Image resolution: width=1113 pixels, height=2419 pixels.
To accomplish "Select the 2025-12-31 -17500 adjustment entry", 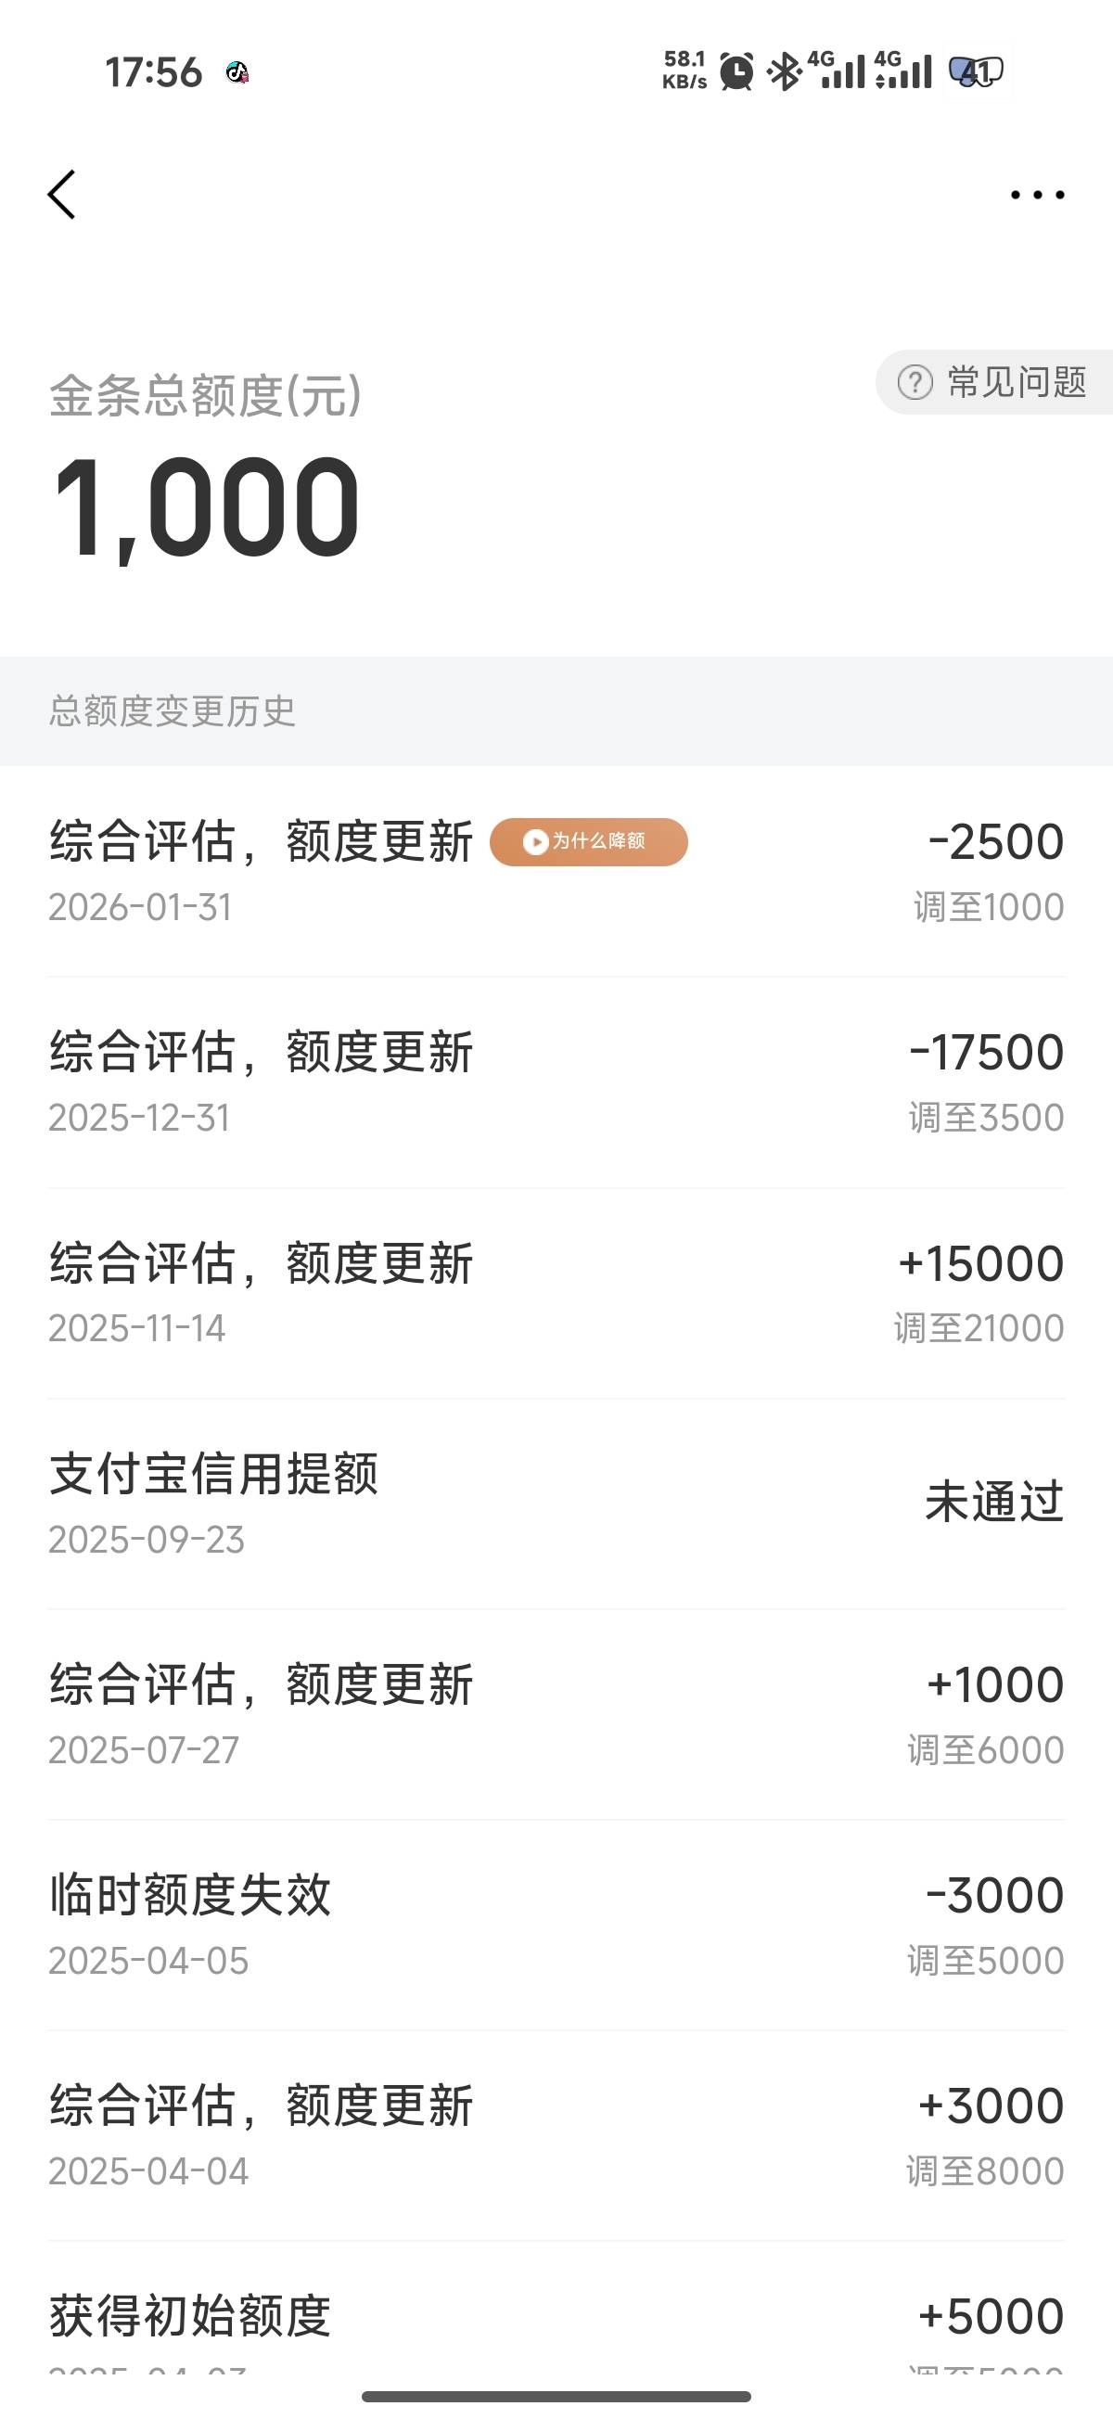I will click(556, 1082).
